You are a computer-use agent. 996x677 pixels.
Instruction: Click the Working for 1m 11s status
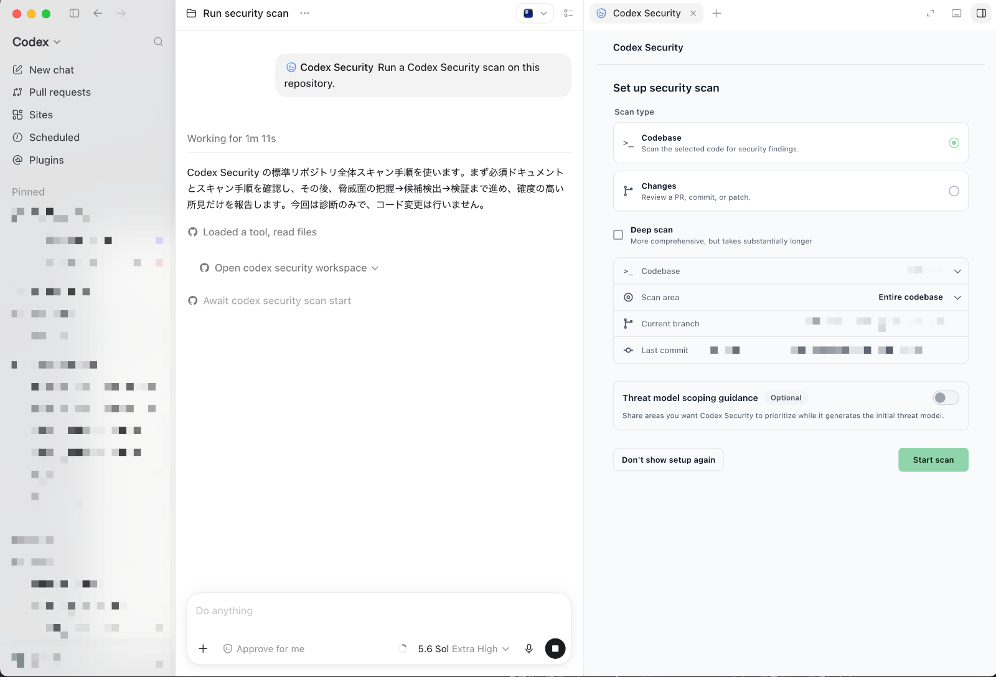coord(232,138)
